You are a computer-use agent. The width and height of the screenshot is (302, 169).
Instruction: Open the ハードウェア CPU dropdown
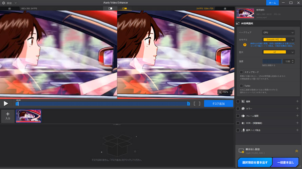(278, 32)
